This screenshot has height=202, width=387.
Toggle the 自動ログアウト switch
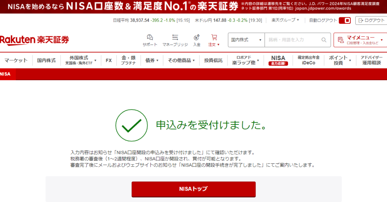pos(345,20)
